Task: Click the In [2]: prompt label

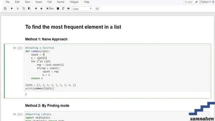Action: point(18,114)
